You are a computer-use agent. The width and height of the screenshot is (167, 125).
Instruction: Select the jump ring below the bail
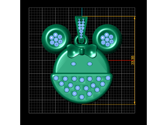point(81,40)
